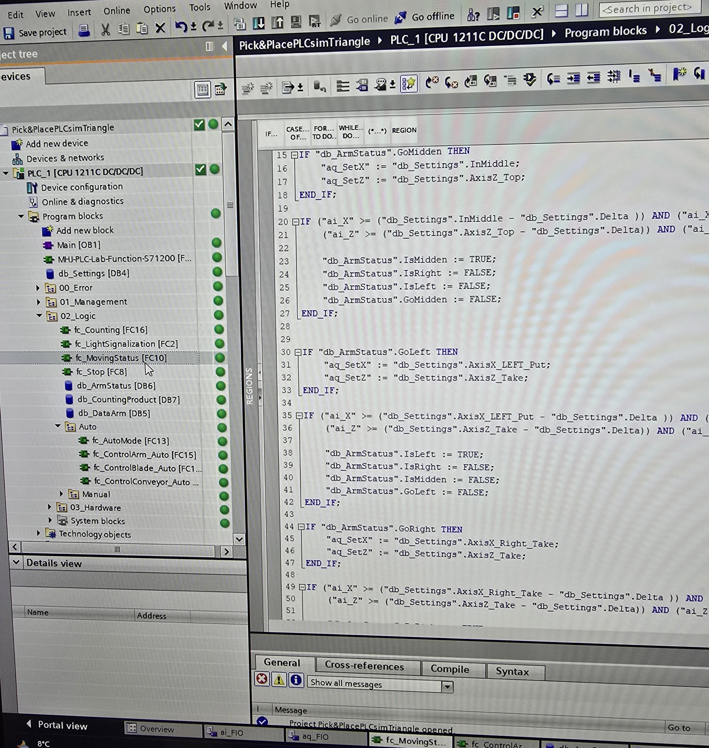Screen dimensions: 709x748
Task: Click the project tree scroll up arrow
Action: (228, 124)
